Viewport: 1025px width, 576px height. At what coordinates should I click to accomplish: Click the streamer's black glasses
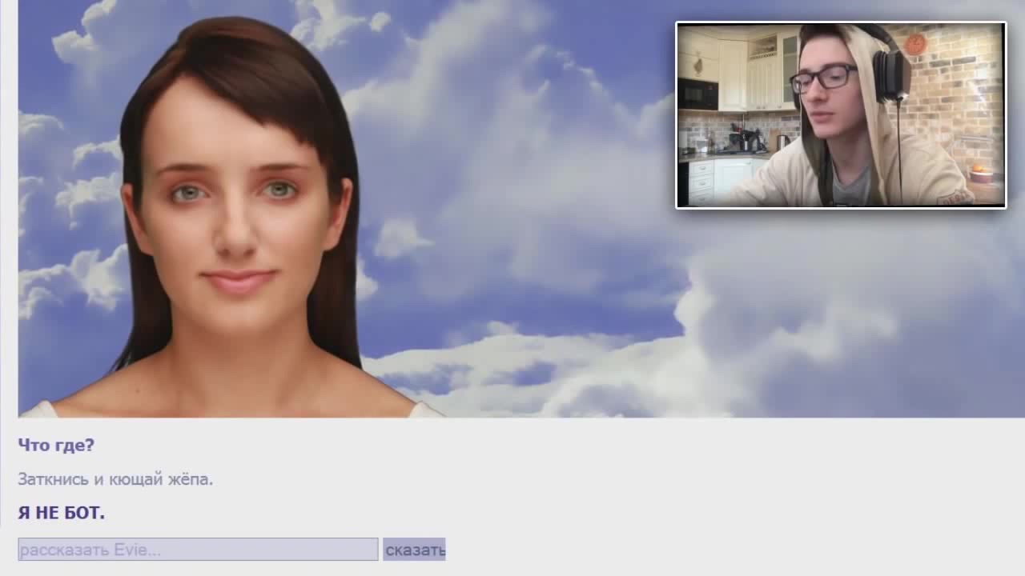[823, 78]
